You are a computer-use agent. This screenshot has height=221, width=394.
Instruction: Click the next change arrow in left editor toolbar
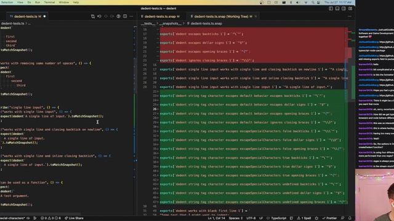pos(112,17)
